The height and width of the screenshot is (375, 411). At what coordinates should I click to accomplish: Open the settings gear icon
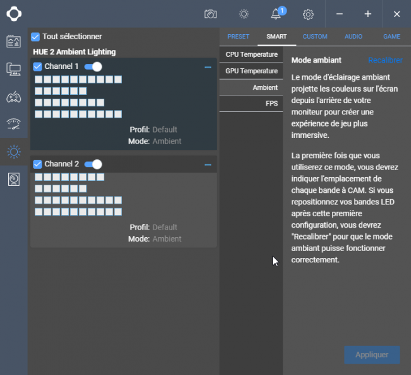coord(308,14)
